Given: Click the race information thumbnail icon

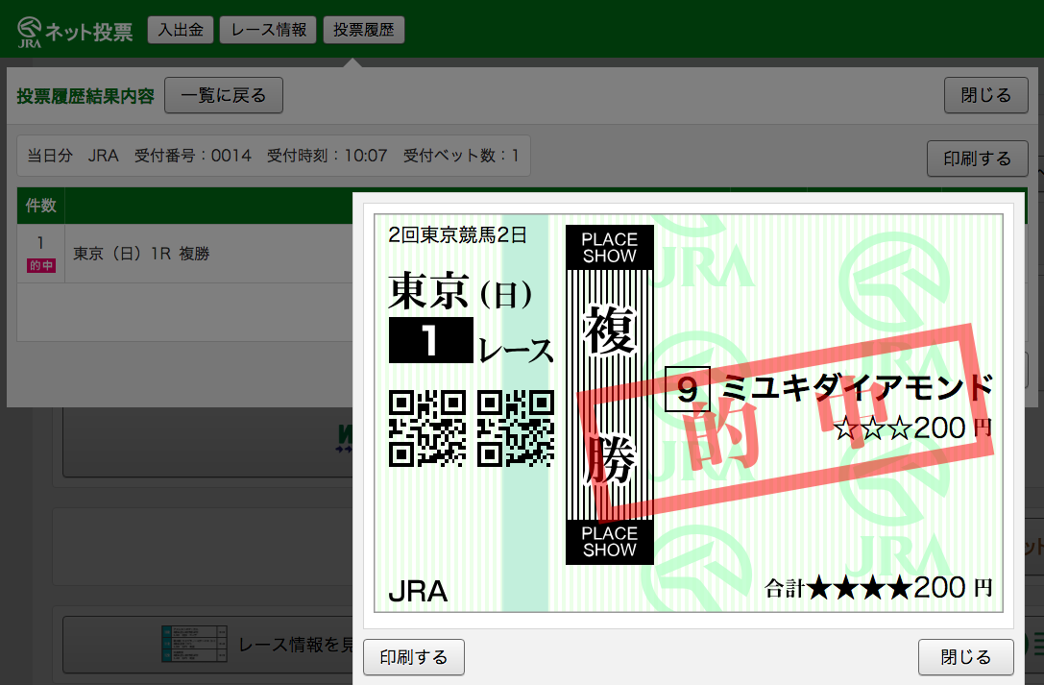Looking at the screenshot, I should pyautogui.click(x=194, y=644).
